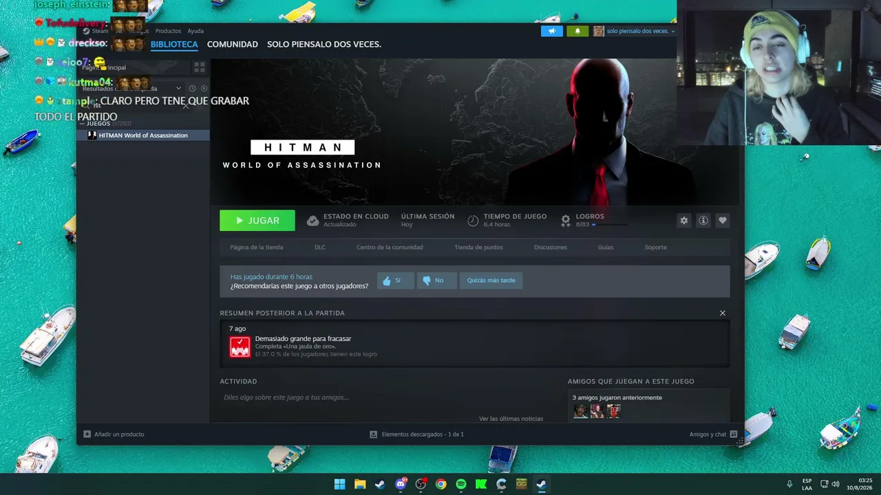The image size is (881, 495).
Task: Click the first friend avatar under Amigos que juegan
Action: [581, 411]
